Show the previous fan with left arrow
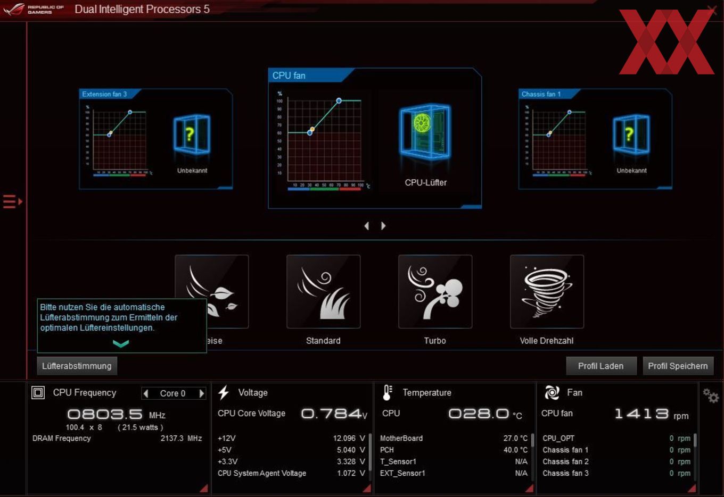 click(x=366, y=226)
